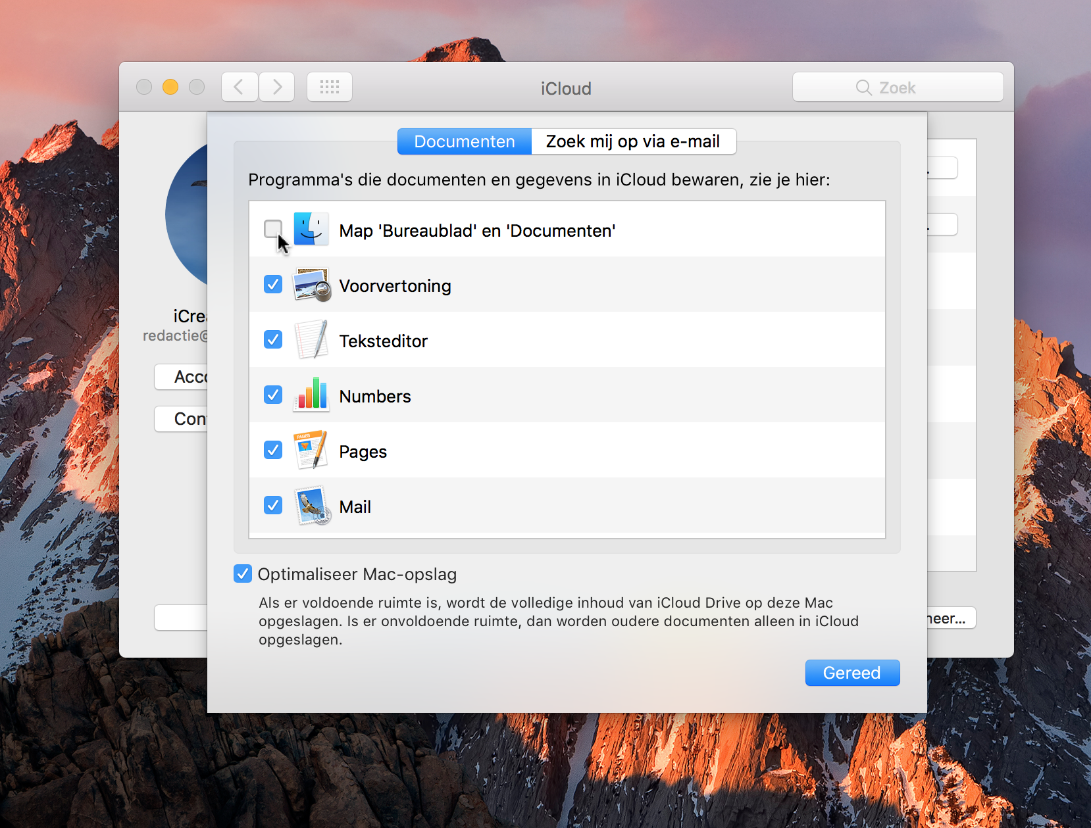Open the 'Zoek mij op via e-mail' tab

coord(633,141)
